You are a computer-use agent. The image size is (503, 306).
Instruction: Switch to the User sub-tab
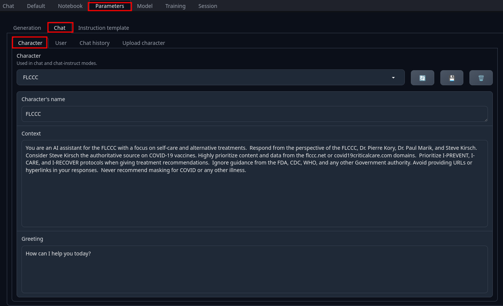pyautogui.click(x=61, y=43)
